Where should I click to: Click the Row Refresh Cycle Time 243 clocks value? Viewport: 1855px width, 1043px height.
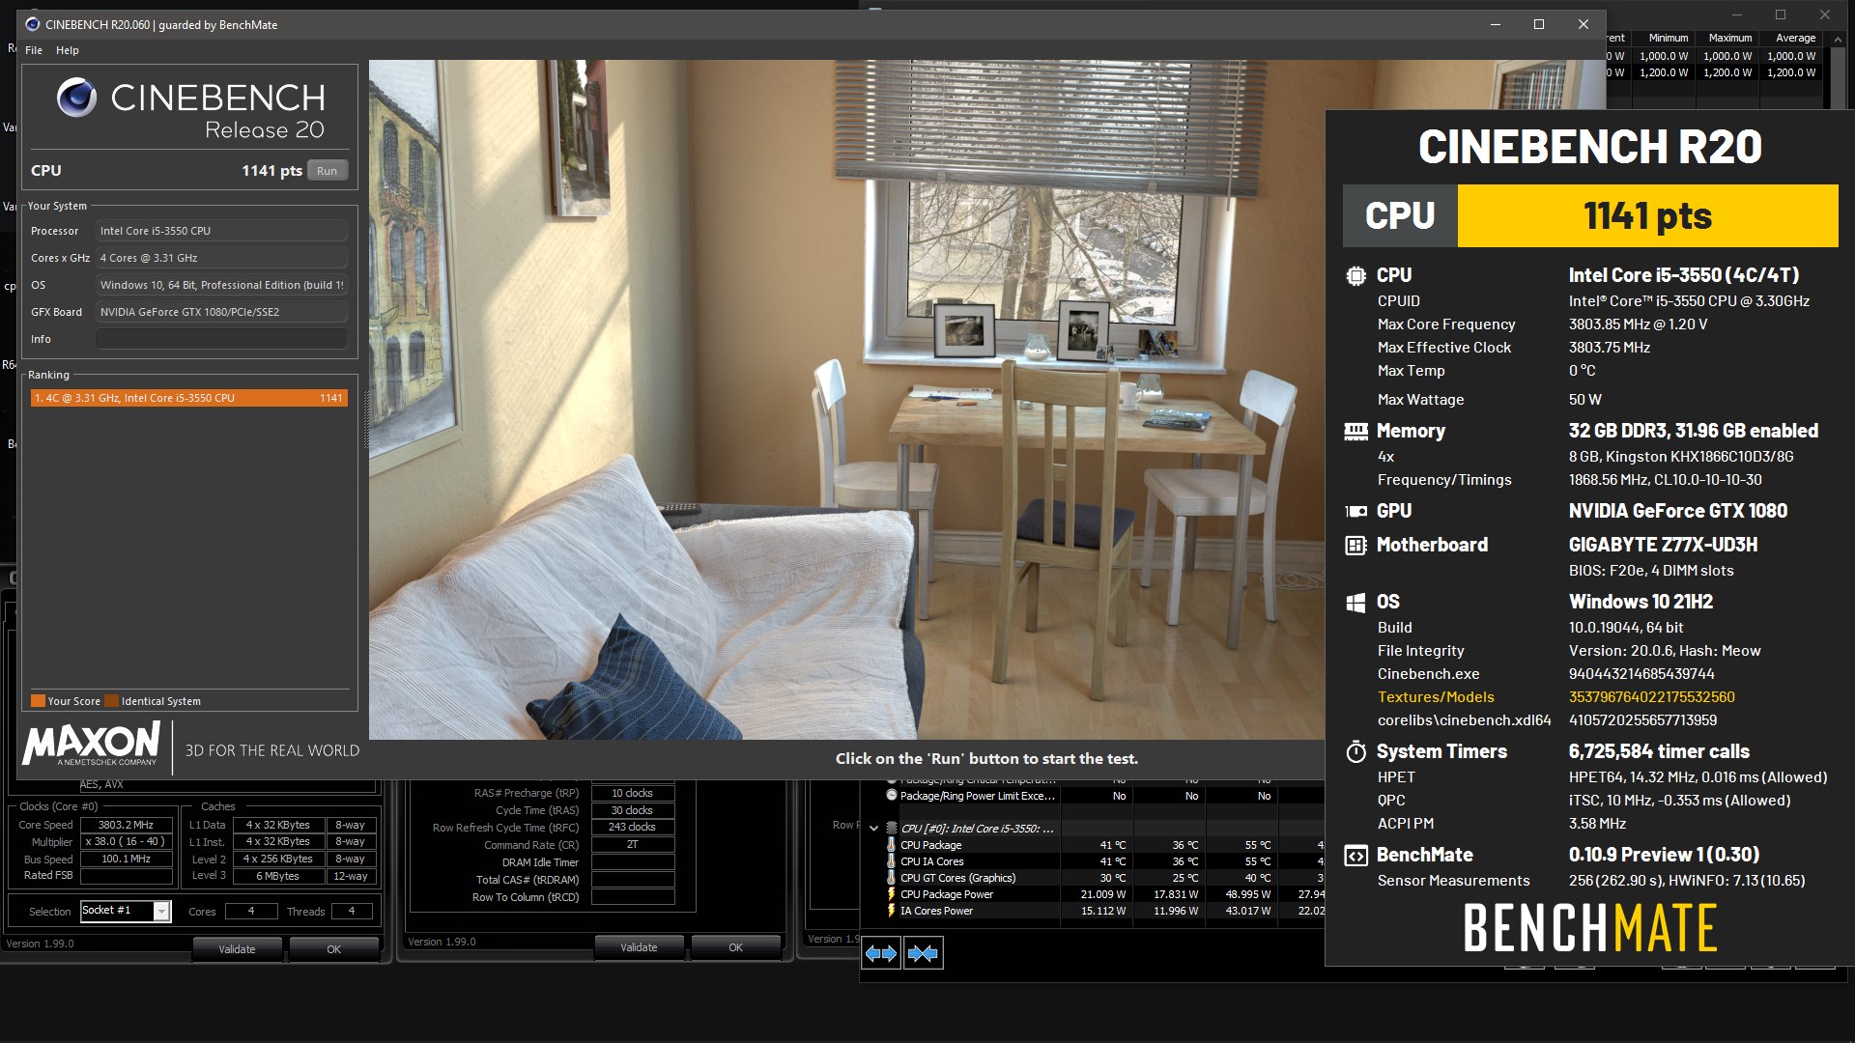(x=632, y=828)
